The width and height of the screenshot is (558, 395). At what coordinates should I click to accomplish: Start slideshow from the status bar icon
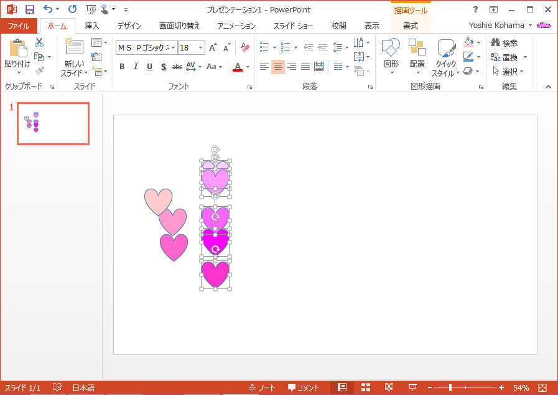click(412, 388)
